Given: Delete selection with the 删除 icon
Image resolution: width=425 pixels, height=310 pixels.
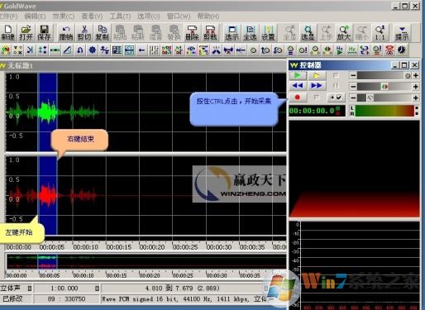Looking at the screenshot, I should coord(192,32).
